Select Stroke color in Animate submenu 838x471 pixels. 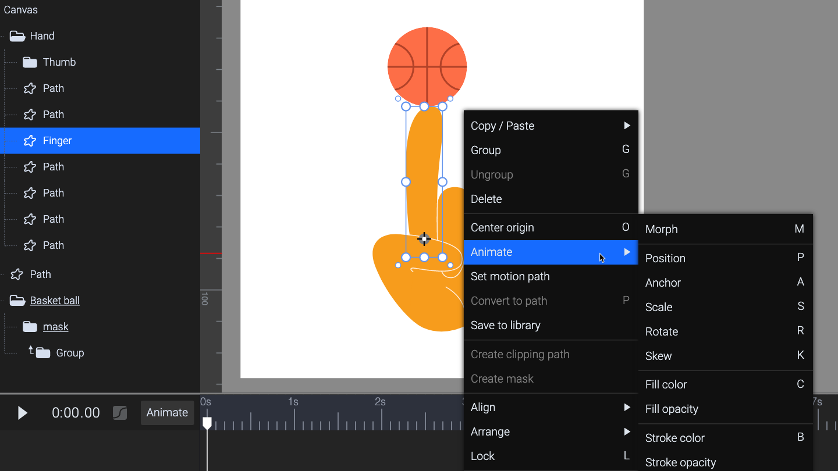point(725,438)
